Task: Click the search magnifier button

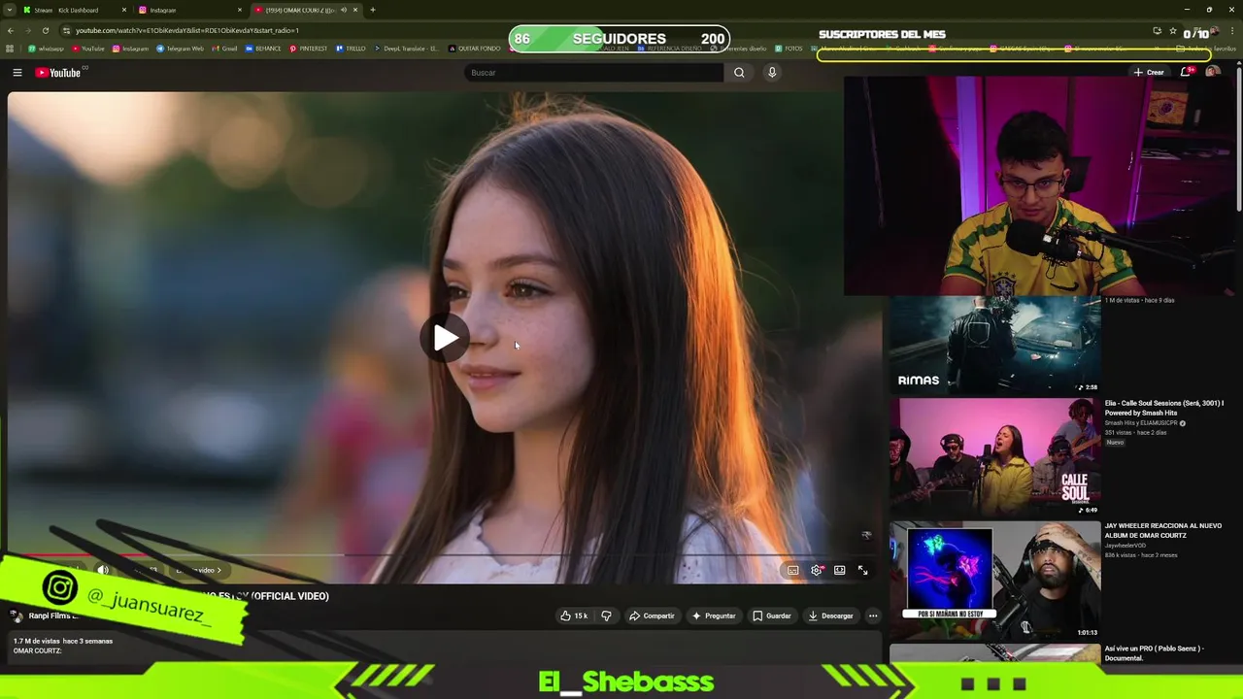Action: pos(739,73)
